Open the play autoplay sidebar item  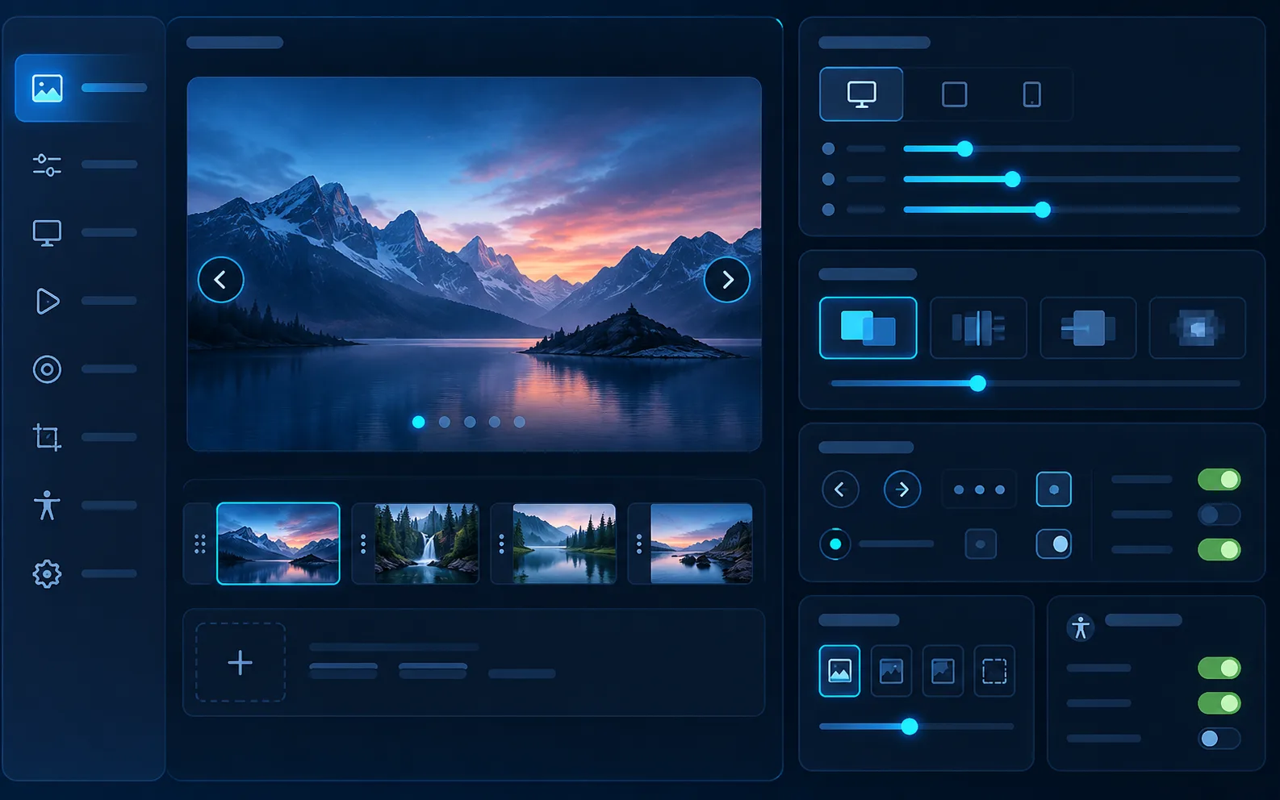(47, 301)
